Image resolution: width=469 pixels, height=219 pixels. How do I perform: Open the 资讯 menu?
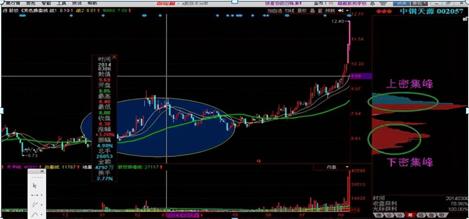[77, 3]
